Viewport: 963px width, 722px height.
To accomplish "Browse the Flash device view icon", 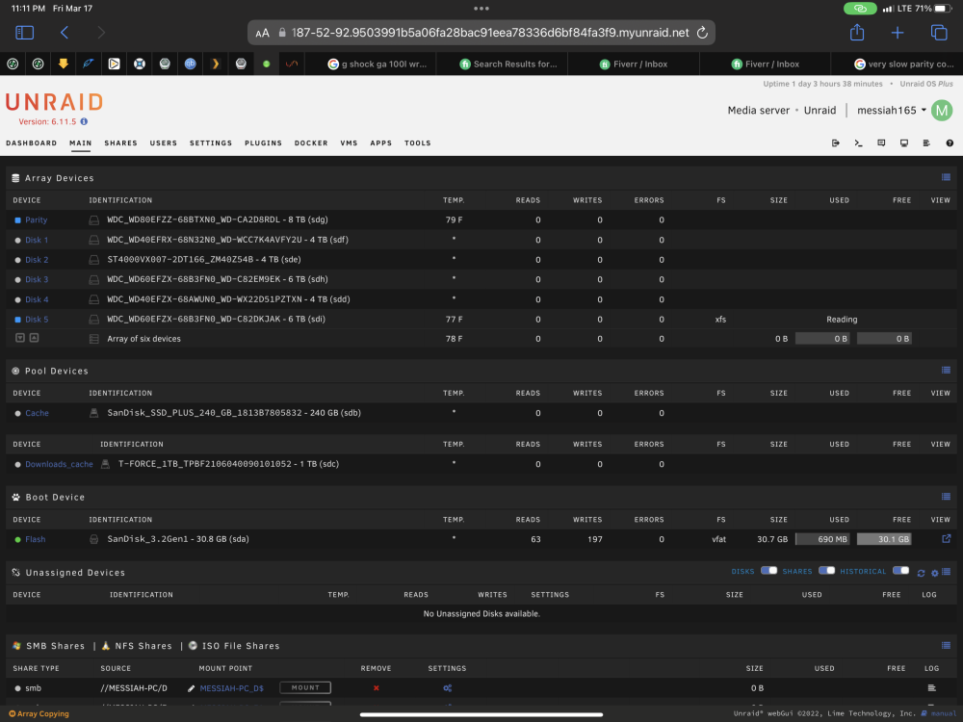I will coord(946,538).
